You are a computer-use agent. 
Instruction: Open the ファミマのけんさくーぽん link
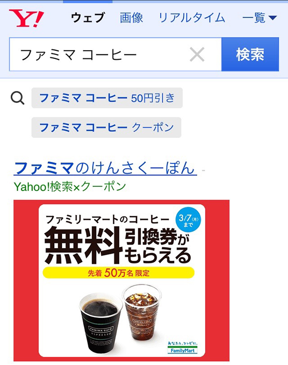coord(105,168)
